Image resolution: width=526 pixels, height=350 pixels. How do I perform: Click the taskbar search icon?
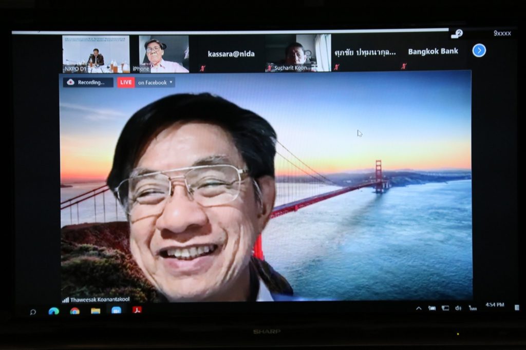pyautogui.click(x=33, y=311)
